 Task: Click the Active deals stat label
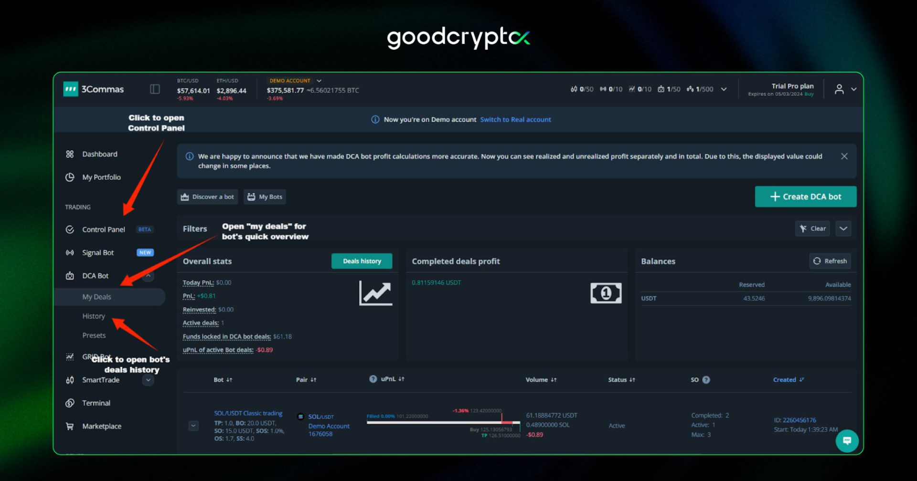pos(201,323)
